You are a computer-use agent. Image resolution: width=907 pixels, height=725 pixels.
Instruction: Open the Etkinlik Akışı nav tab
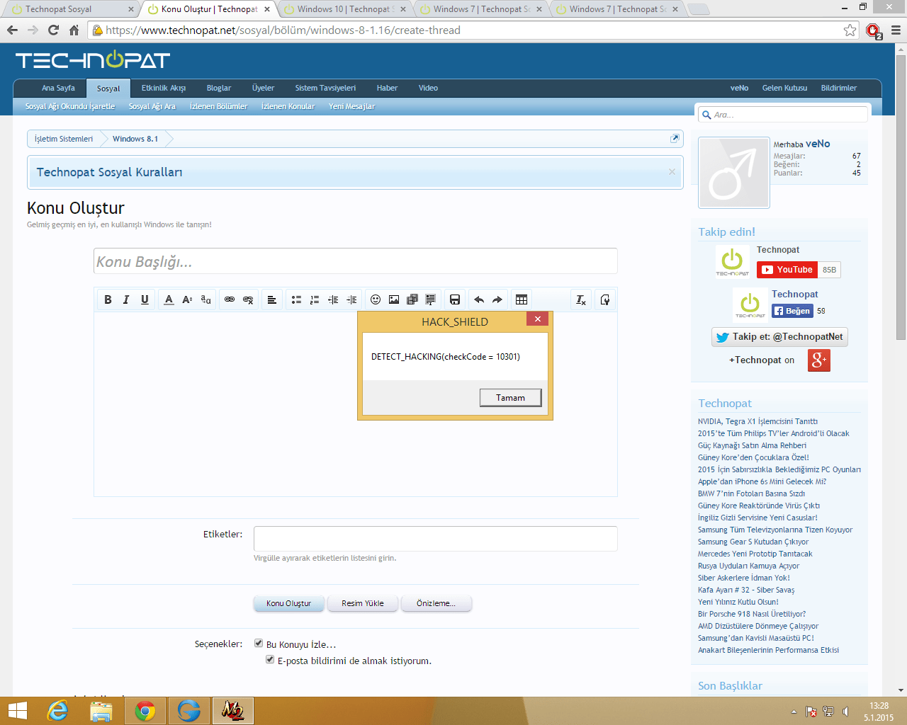(164, 88)
